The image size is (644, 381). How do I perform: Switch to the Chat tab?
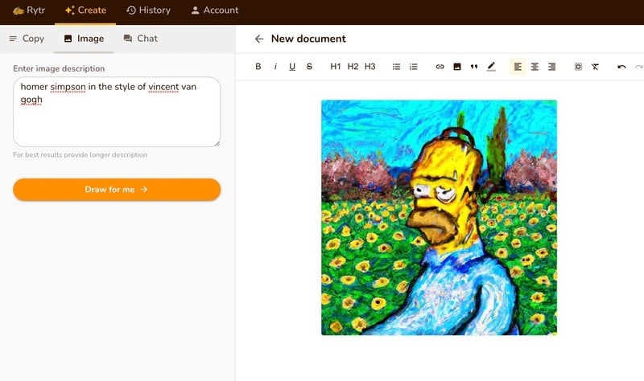tap(140, 39)
